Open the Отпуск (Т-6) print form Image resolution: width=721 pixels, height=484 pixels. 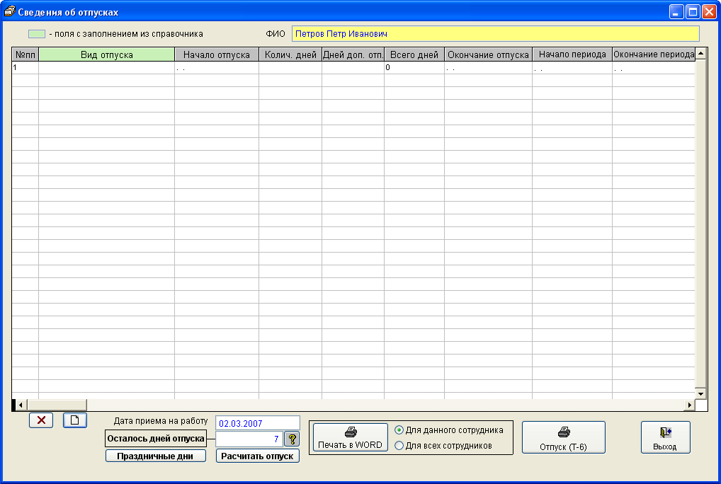point(563,438)
